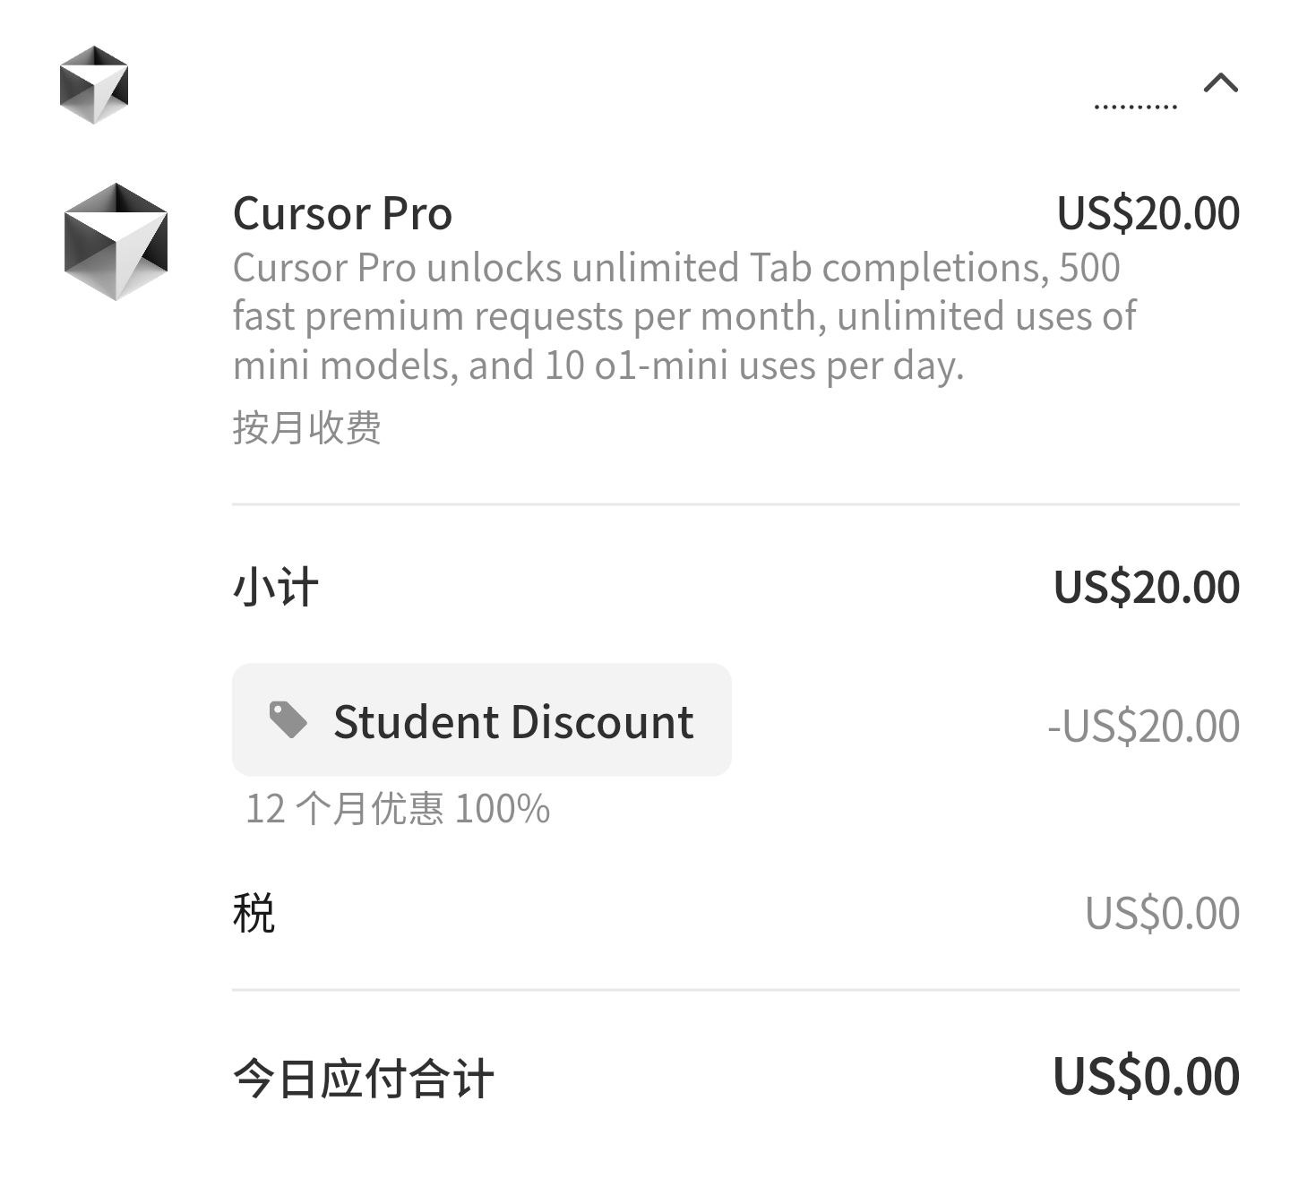
Task: Click the dotted hidden amount beside the chevron
Action: 1135,106
